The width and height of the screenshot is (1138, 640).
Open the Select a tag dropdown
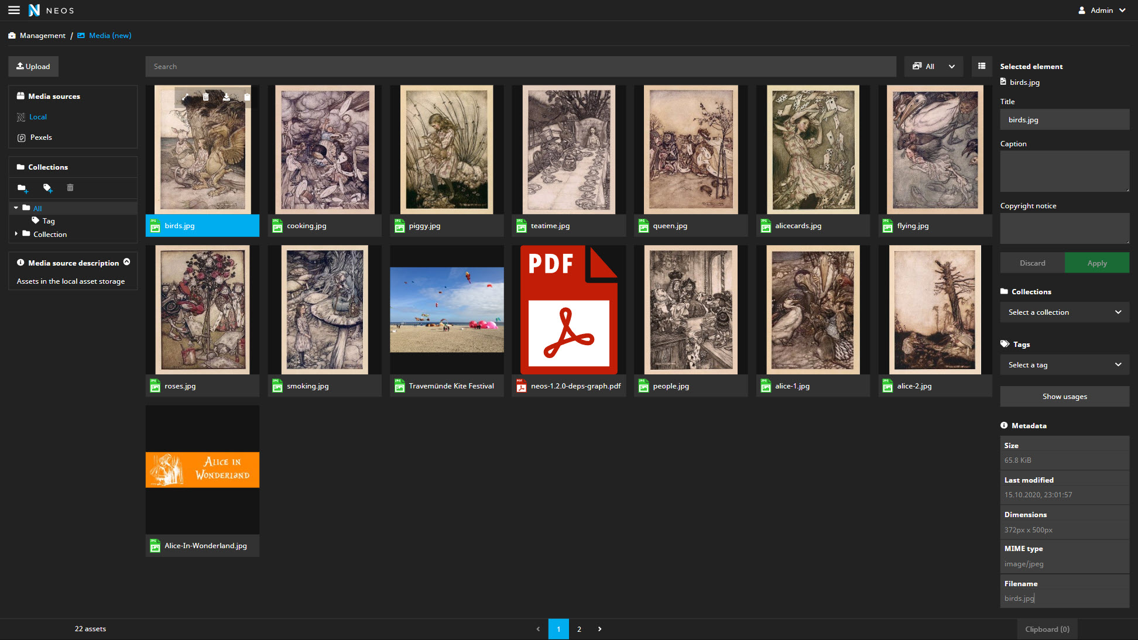(x=1064, y=364)
